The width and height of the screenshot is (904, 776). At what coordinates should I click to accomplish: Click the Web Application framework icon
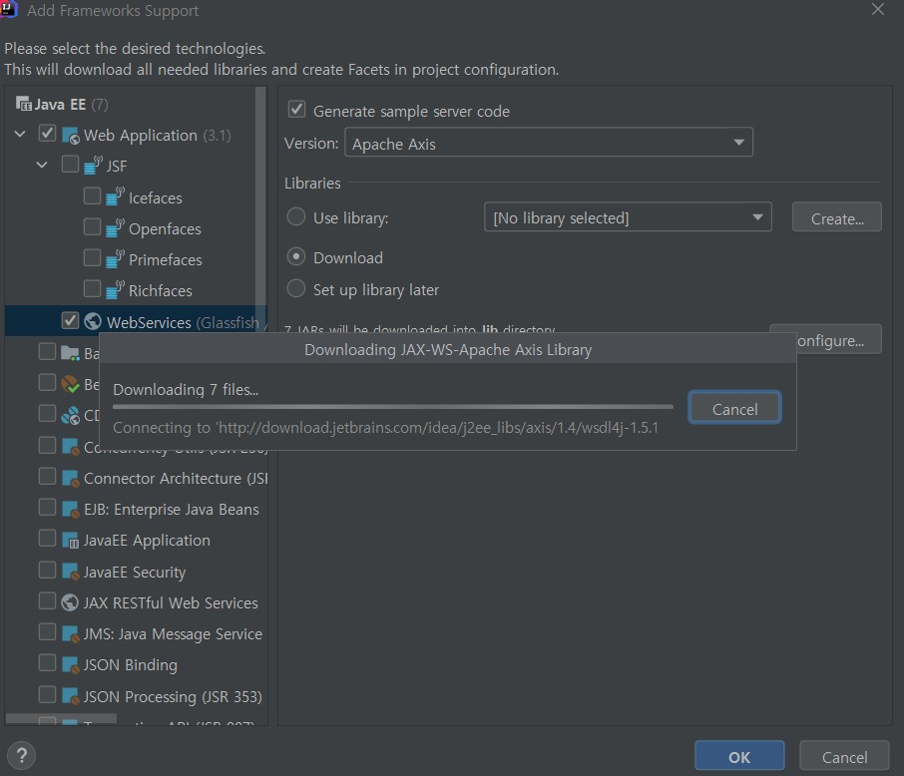(x=70, y=136)
